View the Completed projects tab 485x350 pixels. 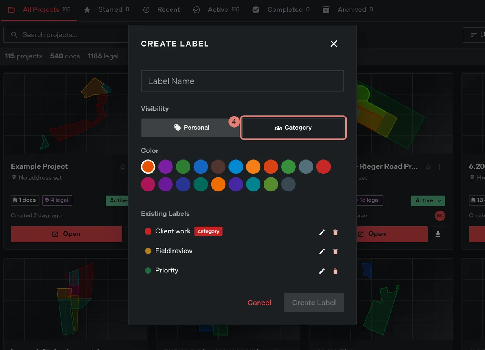pos(281,9)
